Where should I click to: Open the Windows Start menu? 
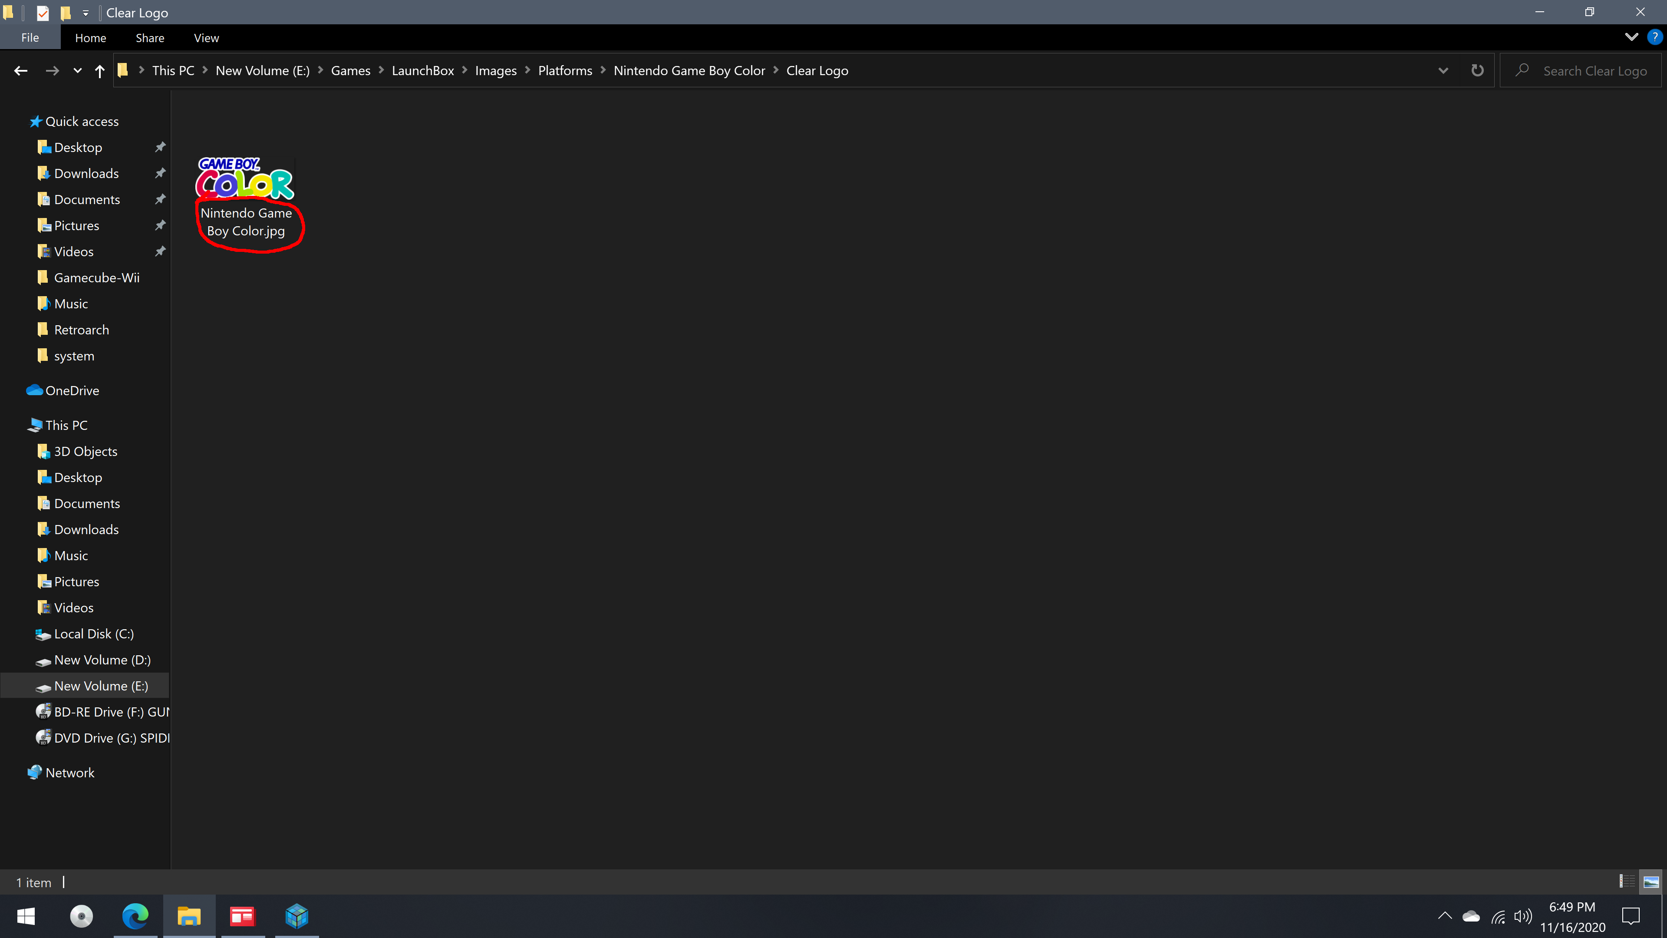point(26,916)
